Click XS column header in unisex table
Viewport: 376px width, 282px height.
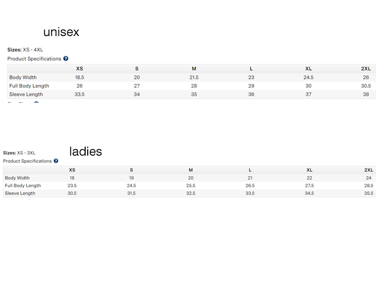click(x=79, y=68)
